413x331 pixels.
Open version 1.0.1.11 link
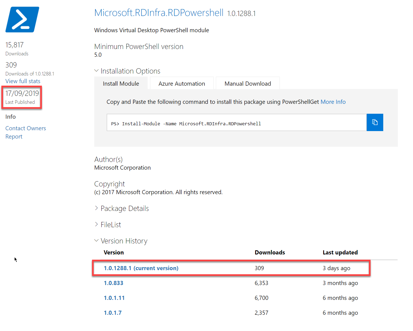click(x=114, y=298)
